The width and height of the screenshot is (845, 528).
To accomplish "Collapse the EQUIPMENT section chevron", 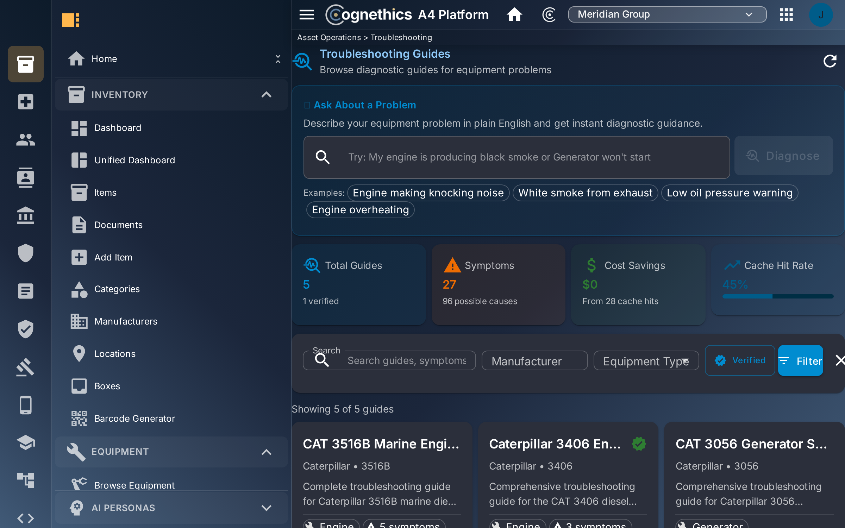I will pos(266,452).
